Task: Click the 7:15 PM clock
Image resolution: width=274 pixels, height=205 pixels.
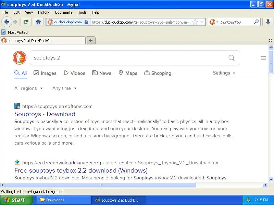Action: click(x=261, y=200)
